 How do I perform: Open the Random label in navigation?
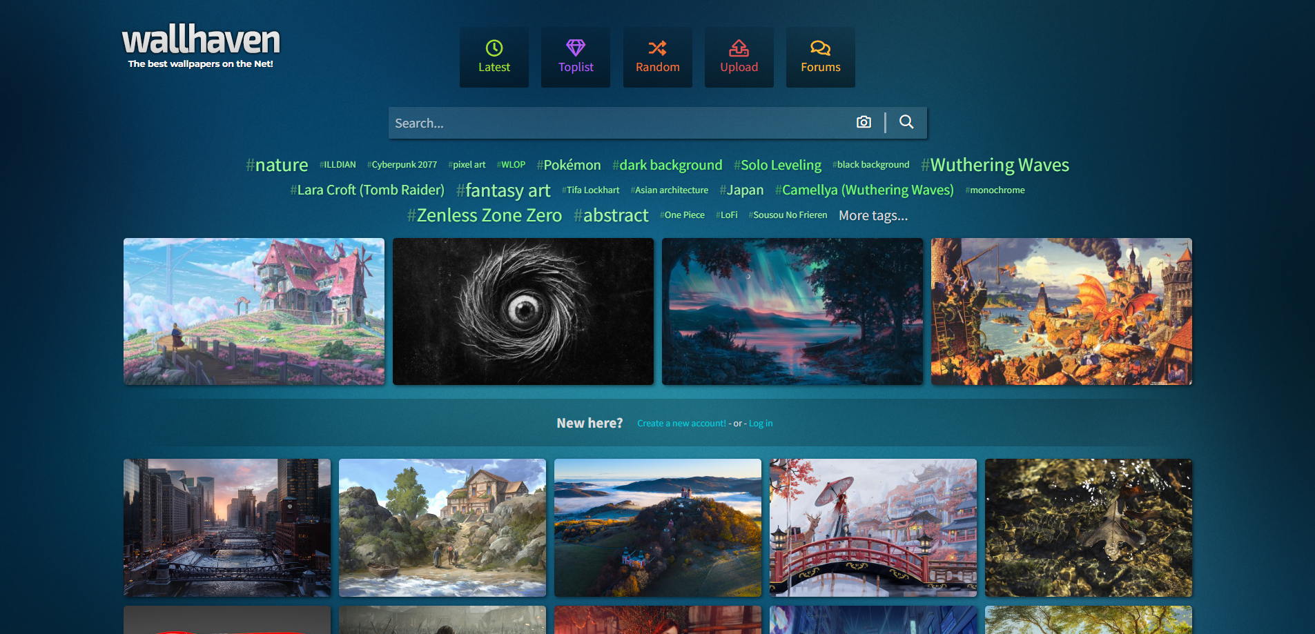[x=657, y=67]
